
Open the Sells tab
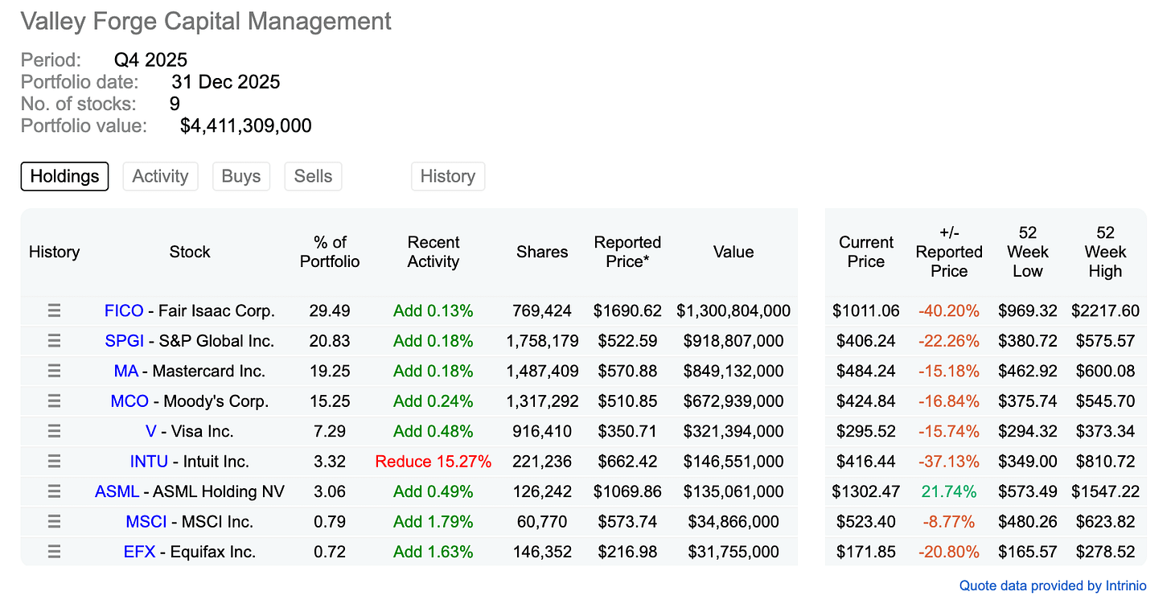click(313, 176)
